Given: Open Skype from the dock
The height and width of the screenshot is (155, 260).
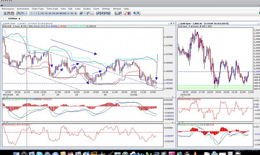Looking at the screenshot, I should coord(40,154).
